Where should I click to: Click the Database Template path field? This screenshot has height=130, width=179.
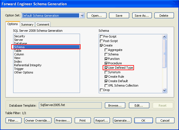[70, 105]
